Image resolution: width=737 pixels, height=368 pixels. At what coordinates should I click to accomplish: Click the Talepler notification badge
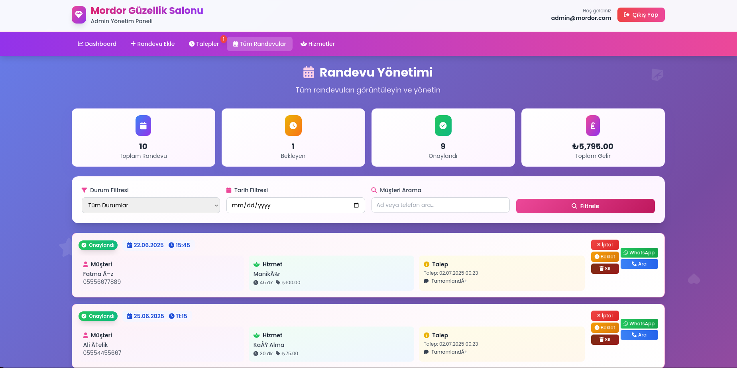click(x=224, y=39)
